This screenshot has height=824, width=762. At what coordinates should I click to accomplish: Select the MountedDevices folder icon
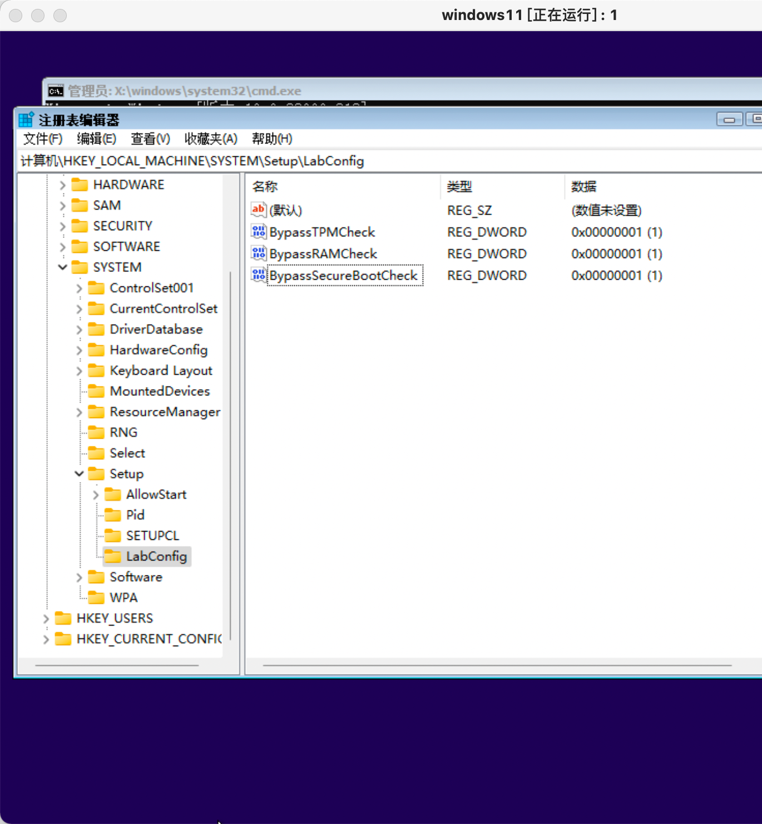96,391
